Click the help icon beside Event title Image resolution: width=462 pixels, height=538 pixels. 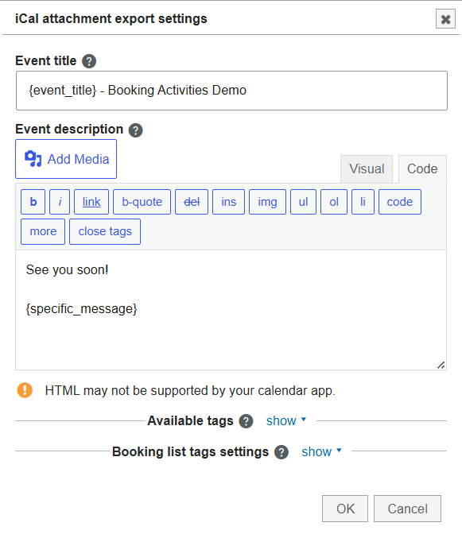89,61
